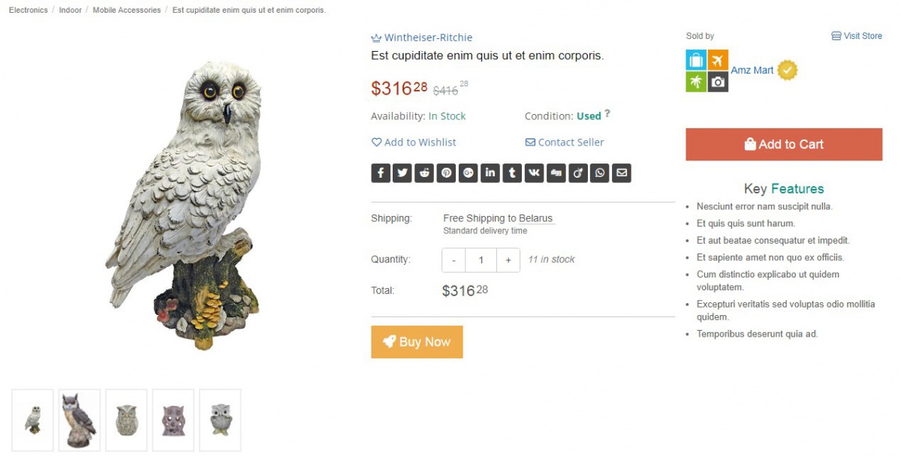The width and height of the screenshot is (901, 456).
Task: Go to Electronics breadcrumb category
Action: coord(28,10)
